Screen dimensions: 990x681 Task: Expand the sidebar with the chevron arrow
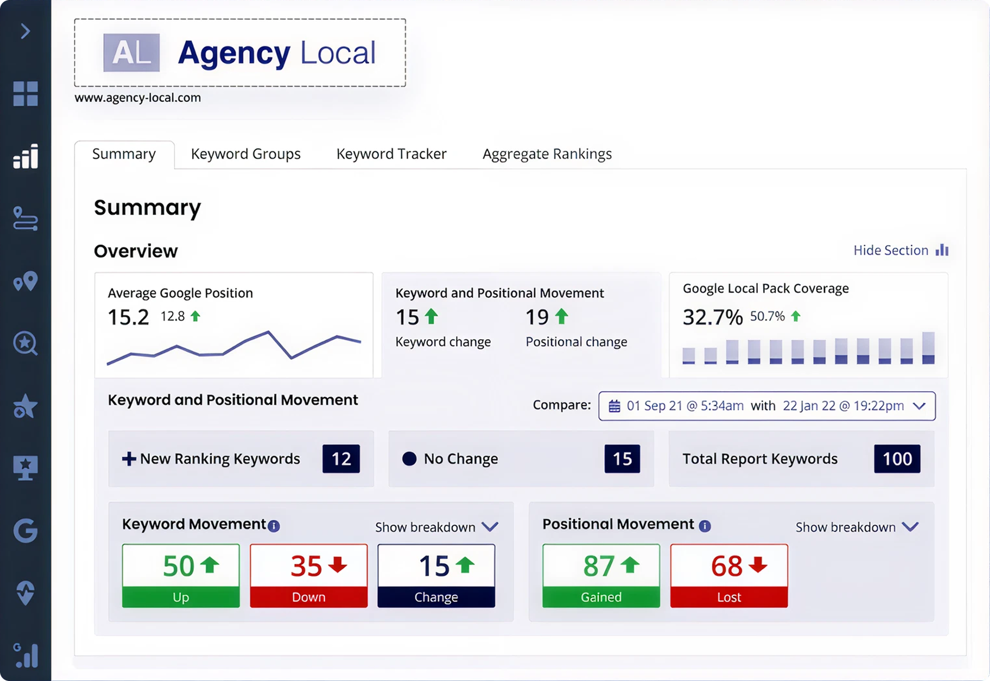tap(25, 31)
